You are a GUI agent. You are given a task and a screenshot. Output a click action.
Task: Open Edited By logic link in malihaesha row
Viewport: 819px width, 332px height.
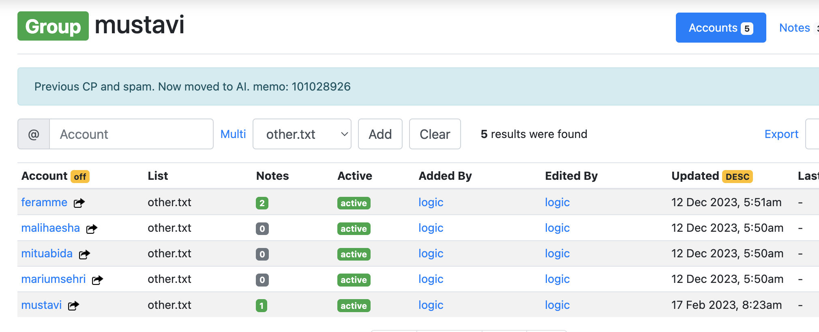coord(557,228)
